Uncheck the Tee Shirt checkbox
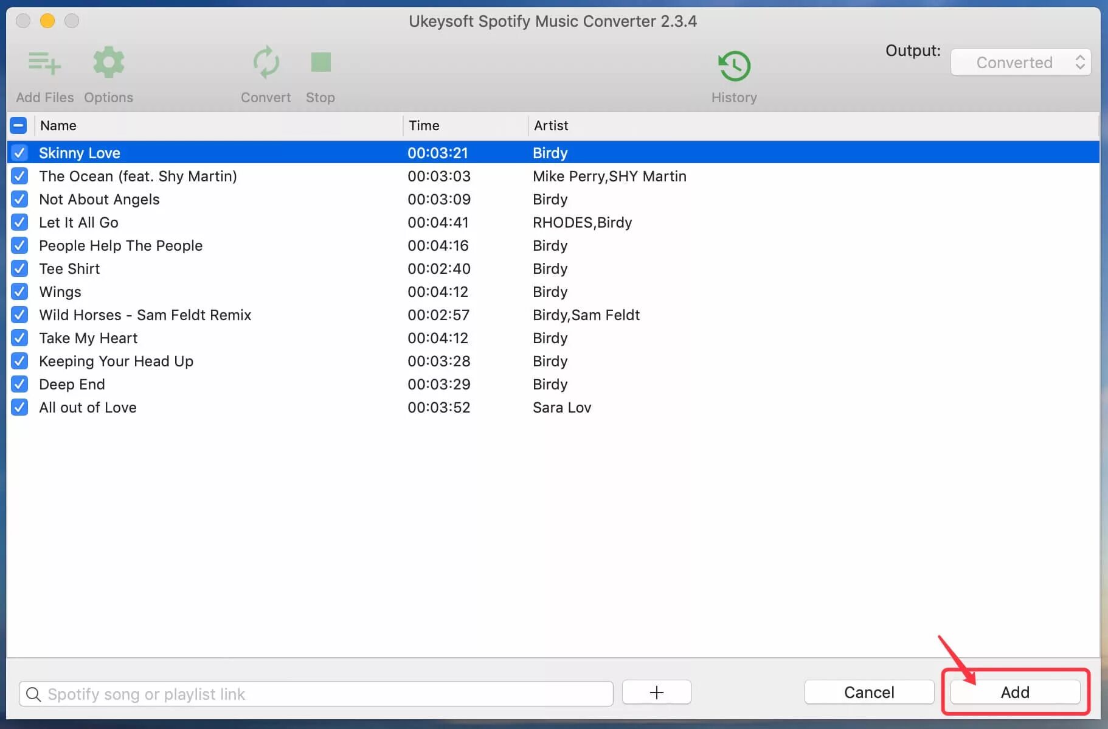The width and height of the screenshot is (1108, 729). click(19, 268)
